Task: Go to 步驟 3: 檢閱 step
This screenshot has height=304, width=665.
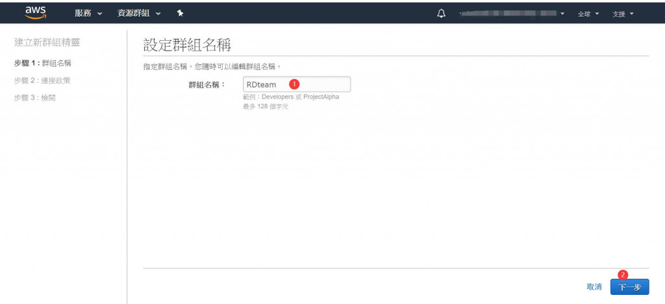Action: pos(35,98)
